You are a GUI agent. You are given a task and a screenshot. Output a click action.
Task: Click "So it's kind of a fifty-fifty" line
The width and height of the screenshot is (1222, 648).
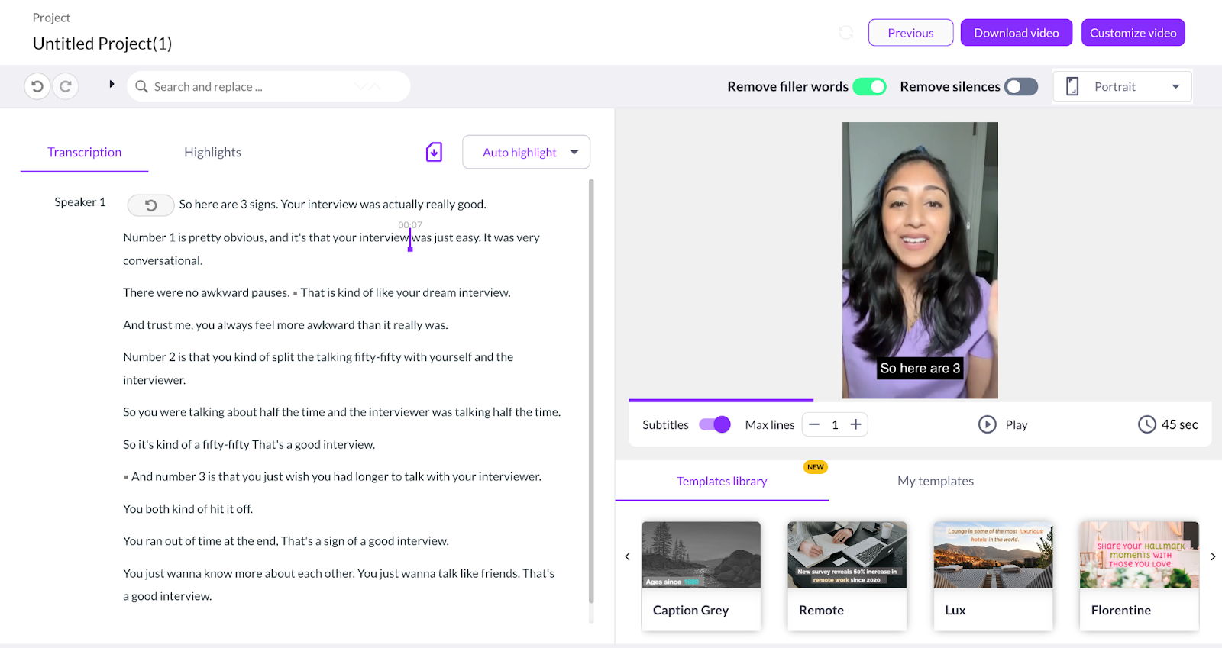point(249,444)
